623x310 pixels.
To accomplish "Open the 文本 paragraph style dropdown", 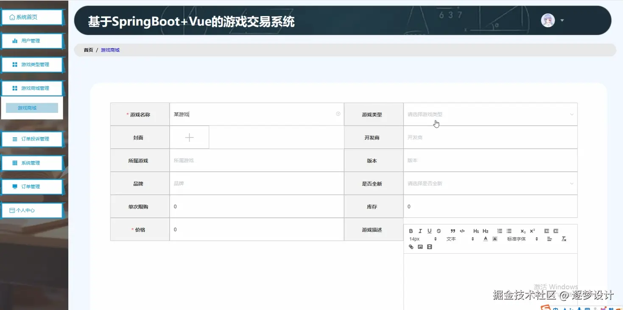I will 460,239.
